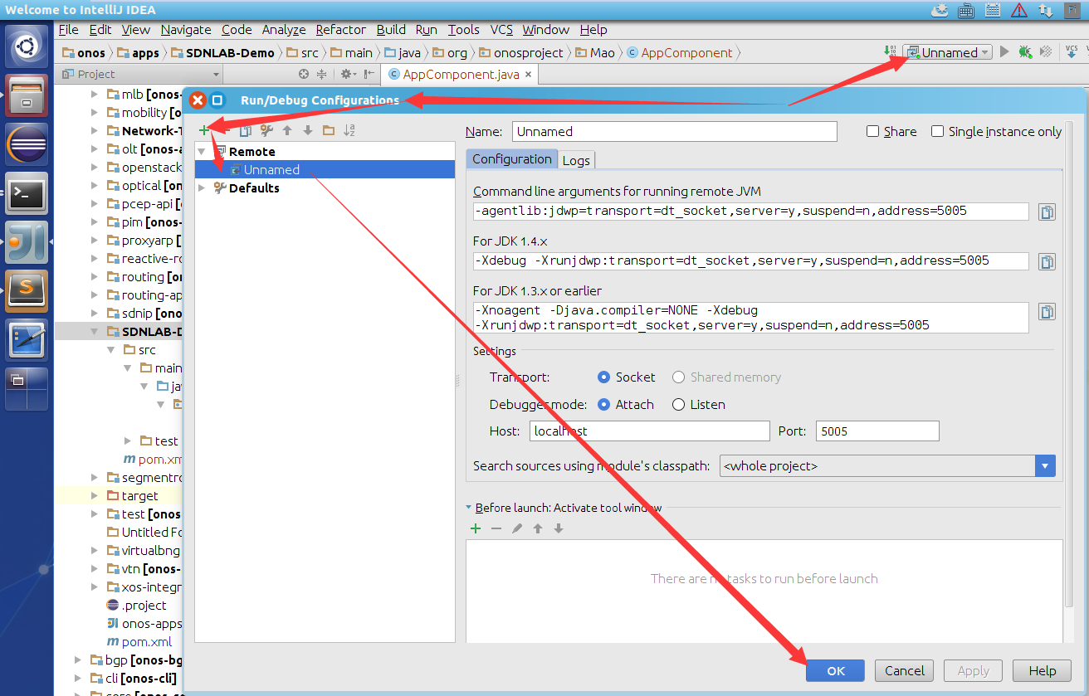Image resolution: width=1089 pixels, height=696 pixels.
Task: Open the File menu
Action: (x=68, y=29)
